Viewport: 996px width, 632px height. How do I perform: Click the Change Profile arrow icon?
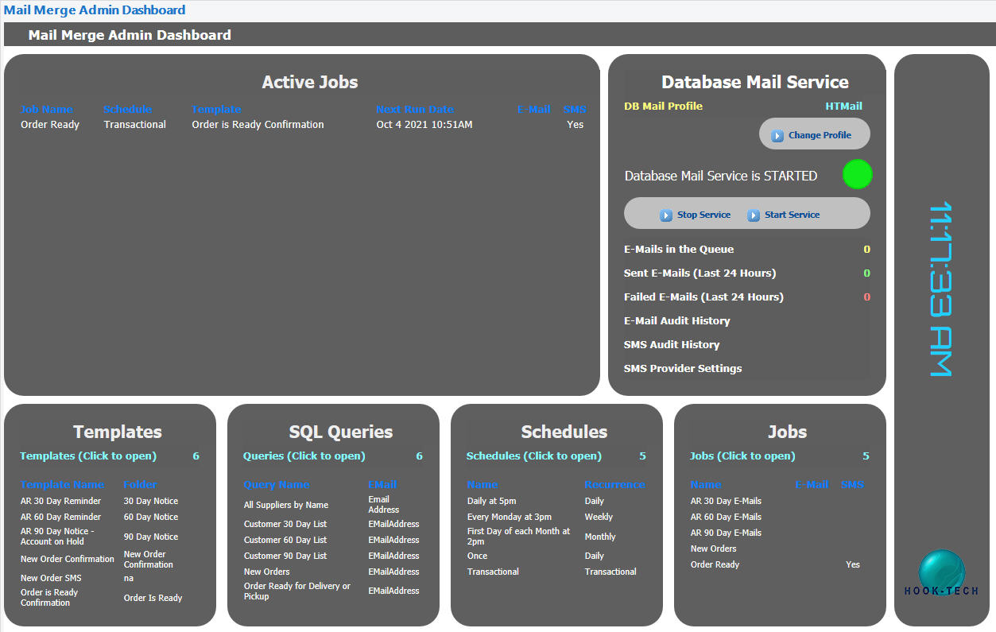click(777, 136)
